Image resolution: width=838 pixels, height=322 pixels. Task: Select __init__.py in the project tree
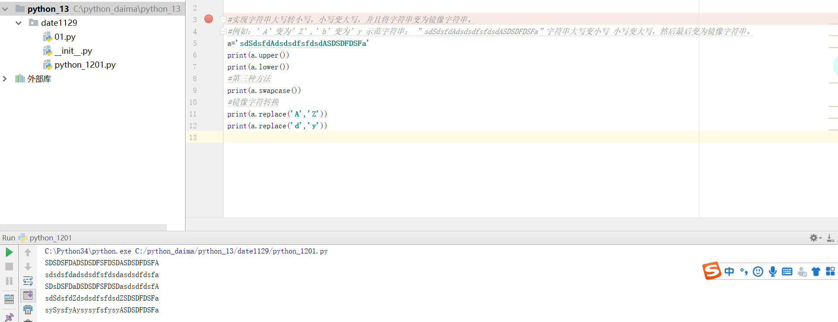[73, 51]
